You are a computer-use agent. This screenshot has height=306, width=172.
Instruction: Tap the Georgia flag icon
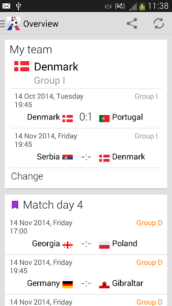pyautogui.click(x=67, y=245)
